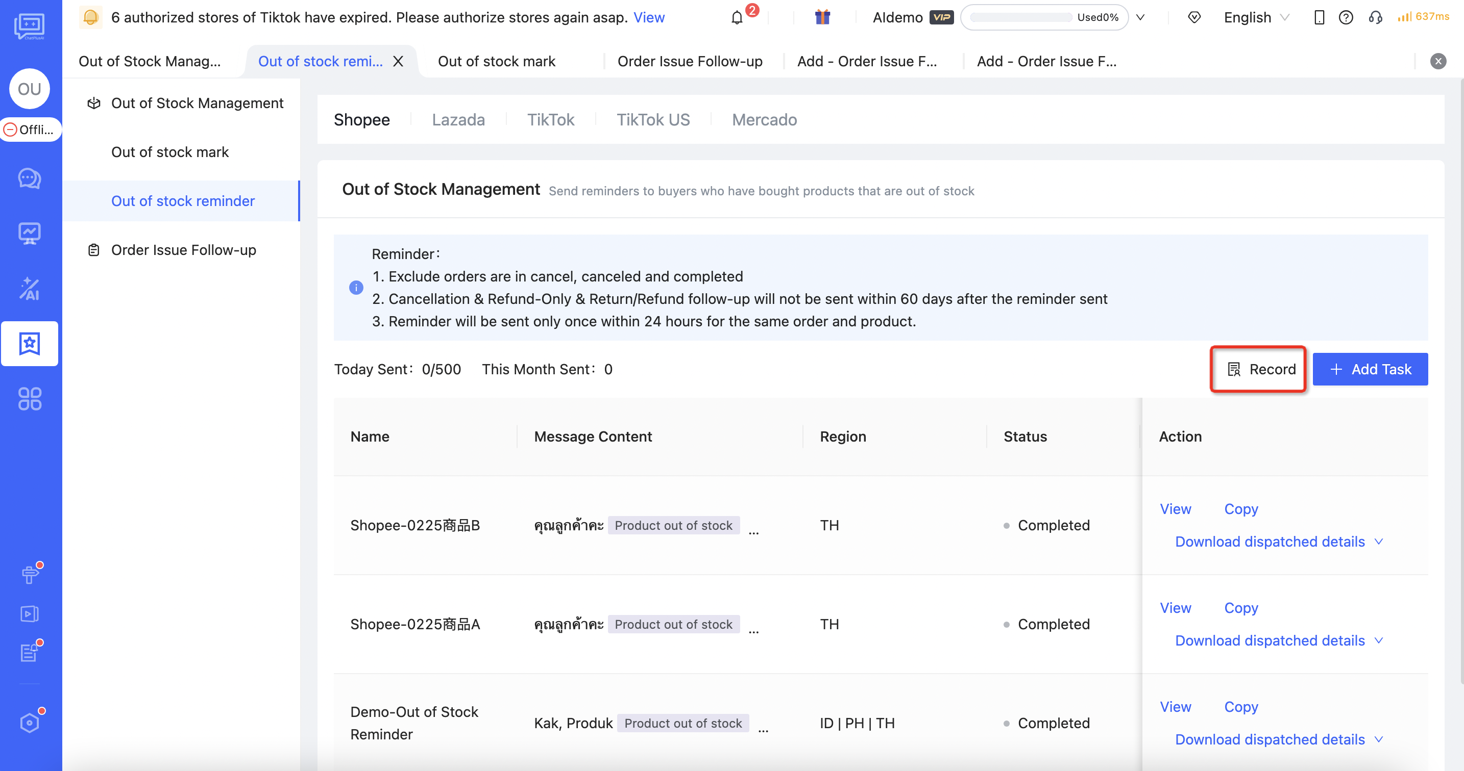The width and height of the screenshot is (1464, 771).
Task: Copy the Demo-Out of Stock Reminder task
Action: tap(1240, 706)
